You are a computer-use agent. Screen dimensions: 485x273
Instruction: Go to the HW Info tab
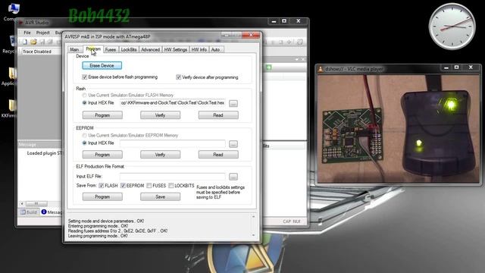coord(199,49)
